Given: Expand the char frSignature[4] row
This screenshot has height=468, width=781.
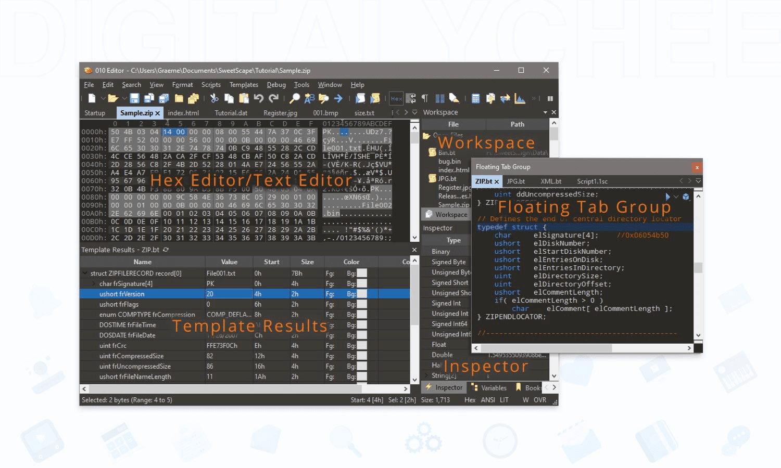Looking at the screenshot, I should 94,283.
